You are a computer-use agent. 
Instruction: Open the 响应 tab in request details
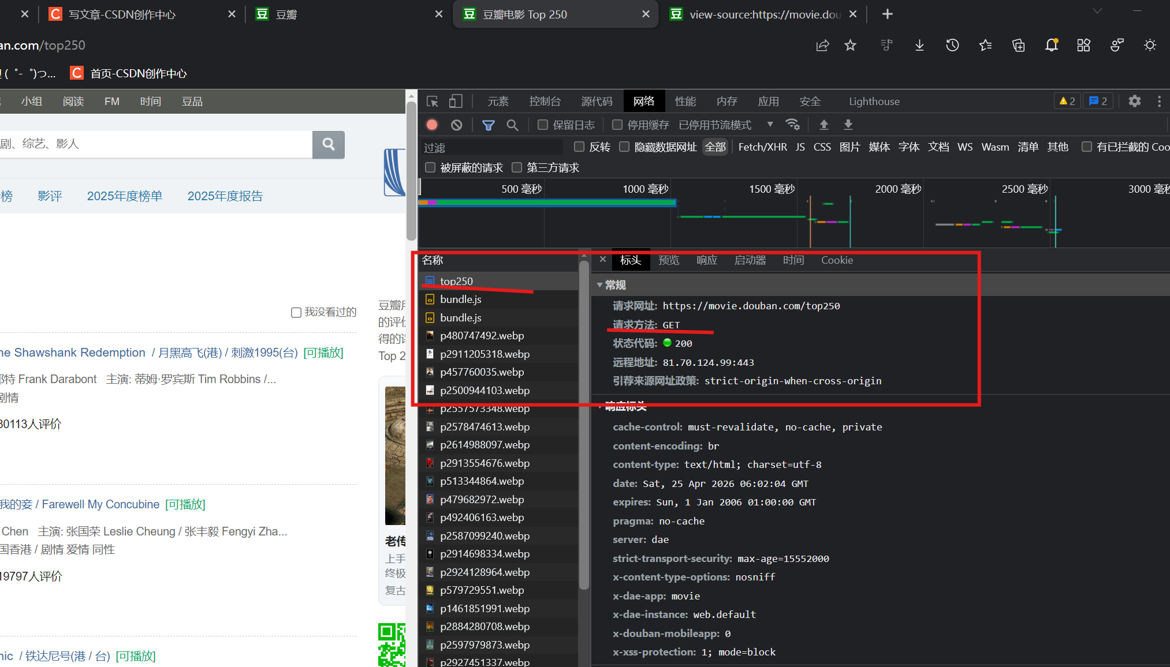(x=706, y=260)
